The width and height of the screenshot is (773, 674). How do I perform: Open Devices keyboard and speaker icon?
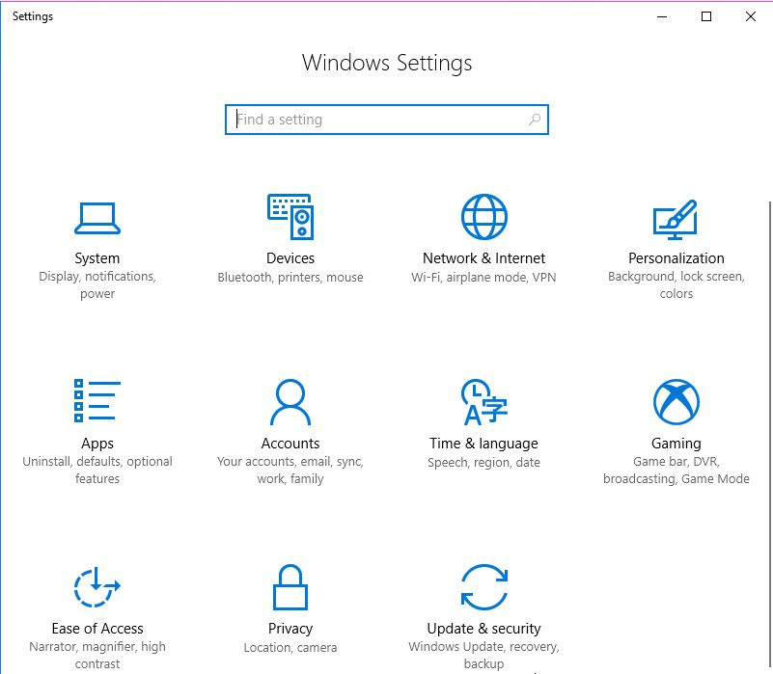(x=290, y=217)
